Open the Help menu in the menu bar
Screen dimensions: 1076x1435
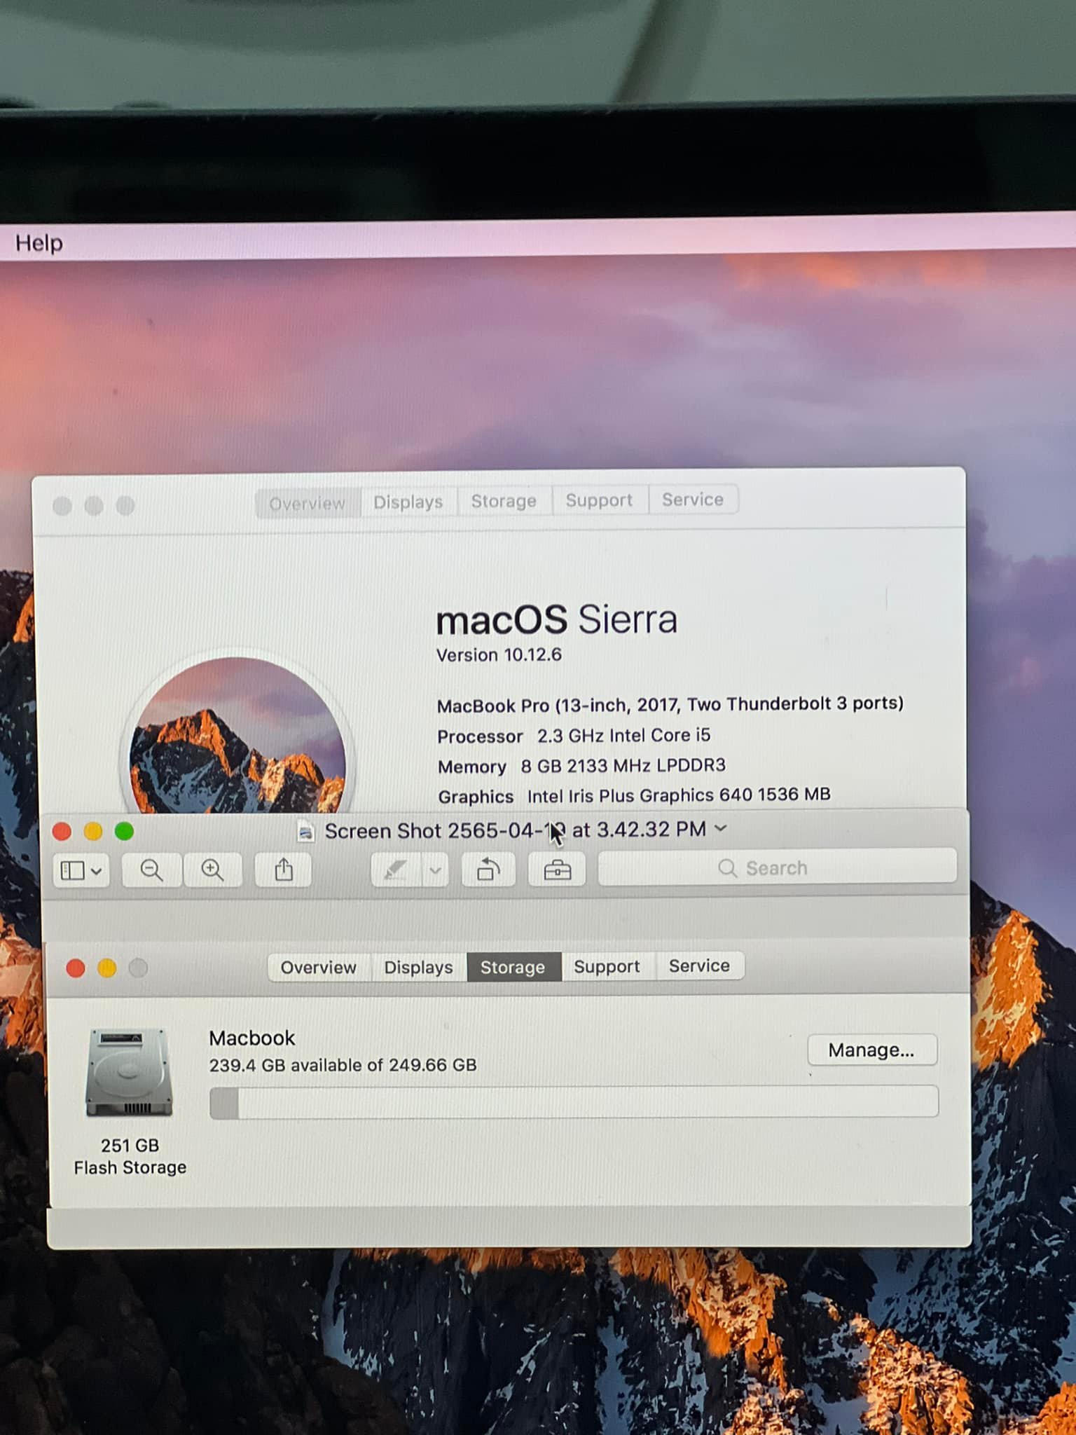click(x=39, y=243)
